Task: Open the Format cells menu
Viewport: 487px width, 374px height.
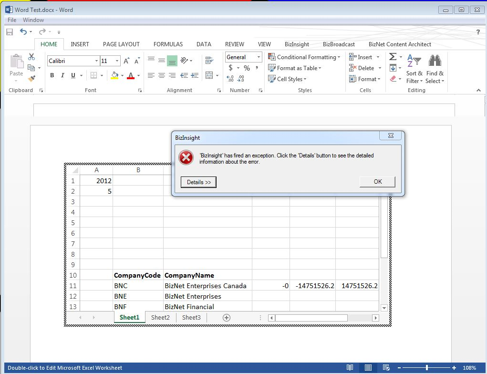Action: [364, 79]
